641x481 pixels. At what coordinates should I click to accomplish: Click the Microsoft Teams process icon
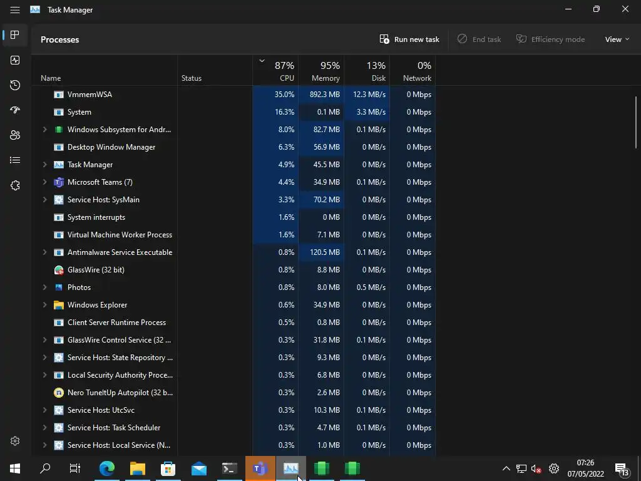tap(59, 182)
